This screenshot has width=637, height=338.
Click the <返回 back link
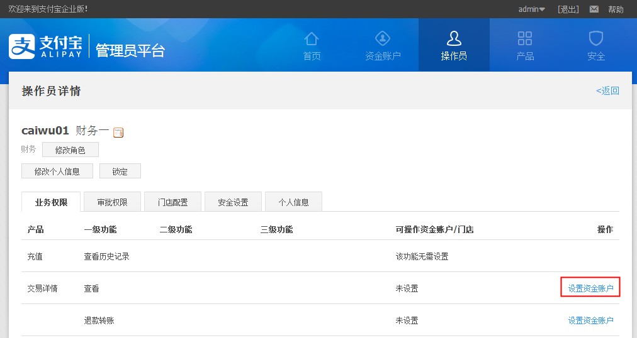tap(607, 91)
